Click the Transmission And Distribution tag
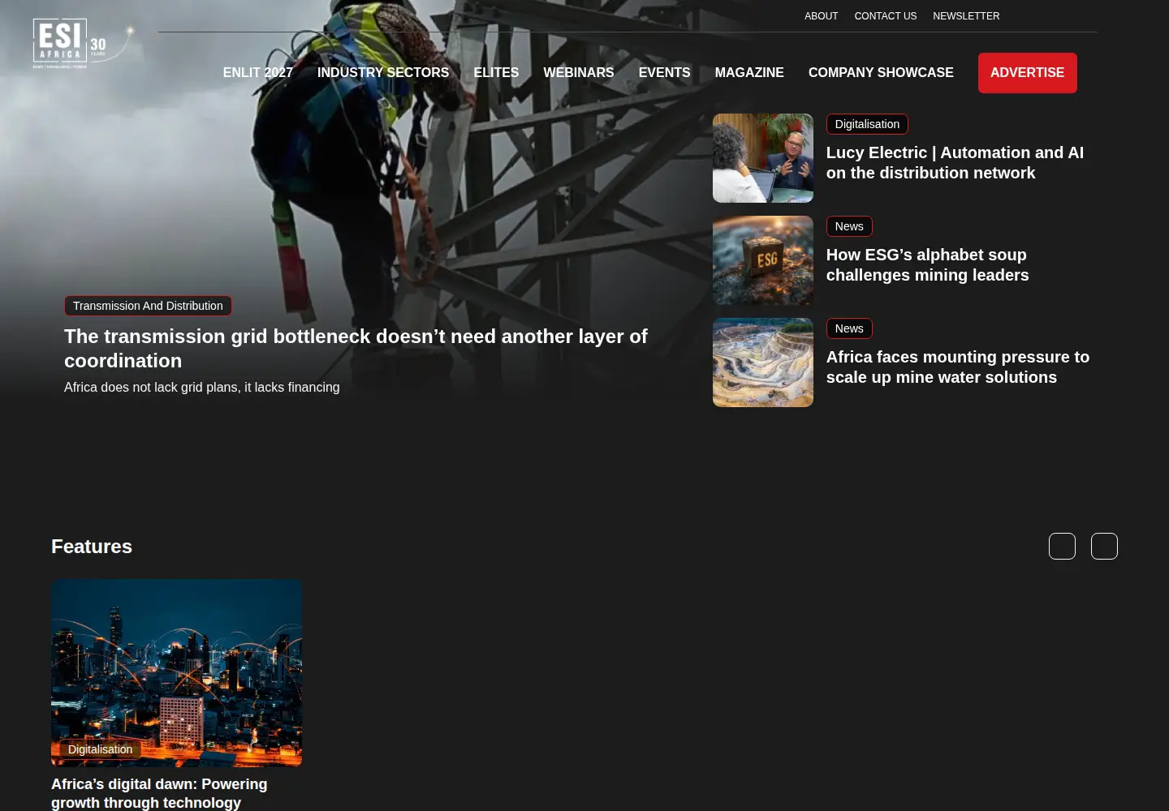Viewport: 1169px width, 811px height. pos(148,306)
